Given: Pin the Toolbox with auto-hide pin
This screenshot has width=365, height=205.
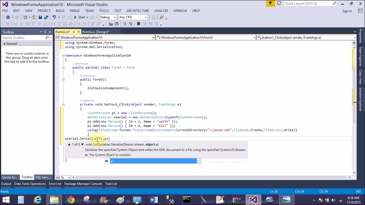Looking at the screenshot, I should (x=45, y=32).
